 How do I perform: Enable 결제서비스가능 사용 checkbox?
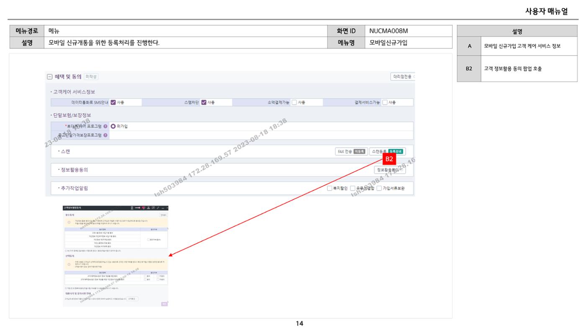click(x=385, y=103)
